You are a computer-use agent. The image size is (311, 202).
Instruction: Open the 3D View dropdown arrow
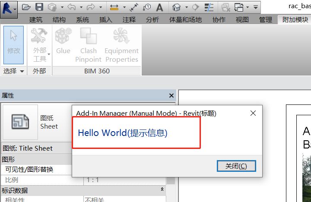(x=187, y=7)
